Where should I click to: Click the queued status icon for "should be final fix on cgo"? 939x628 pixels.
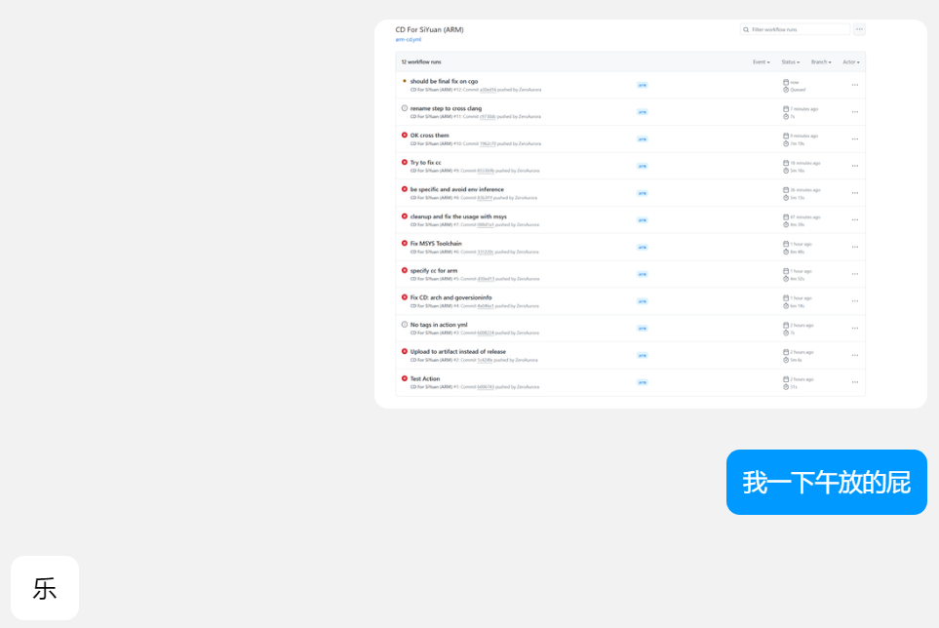coord(405,81)
